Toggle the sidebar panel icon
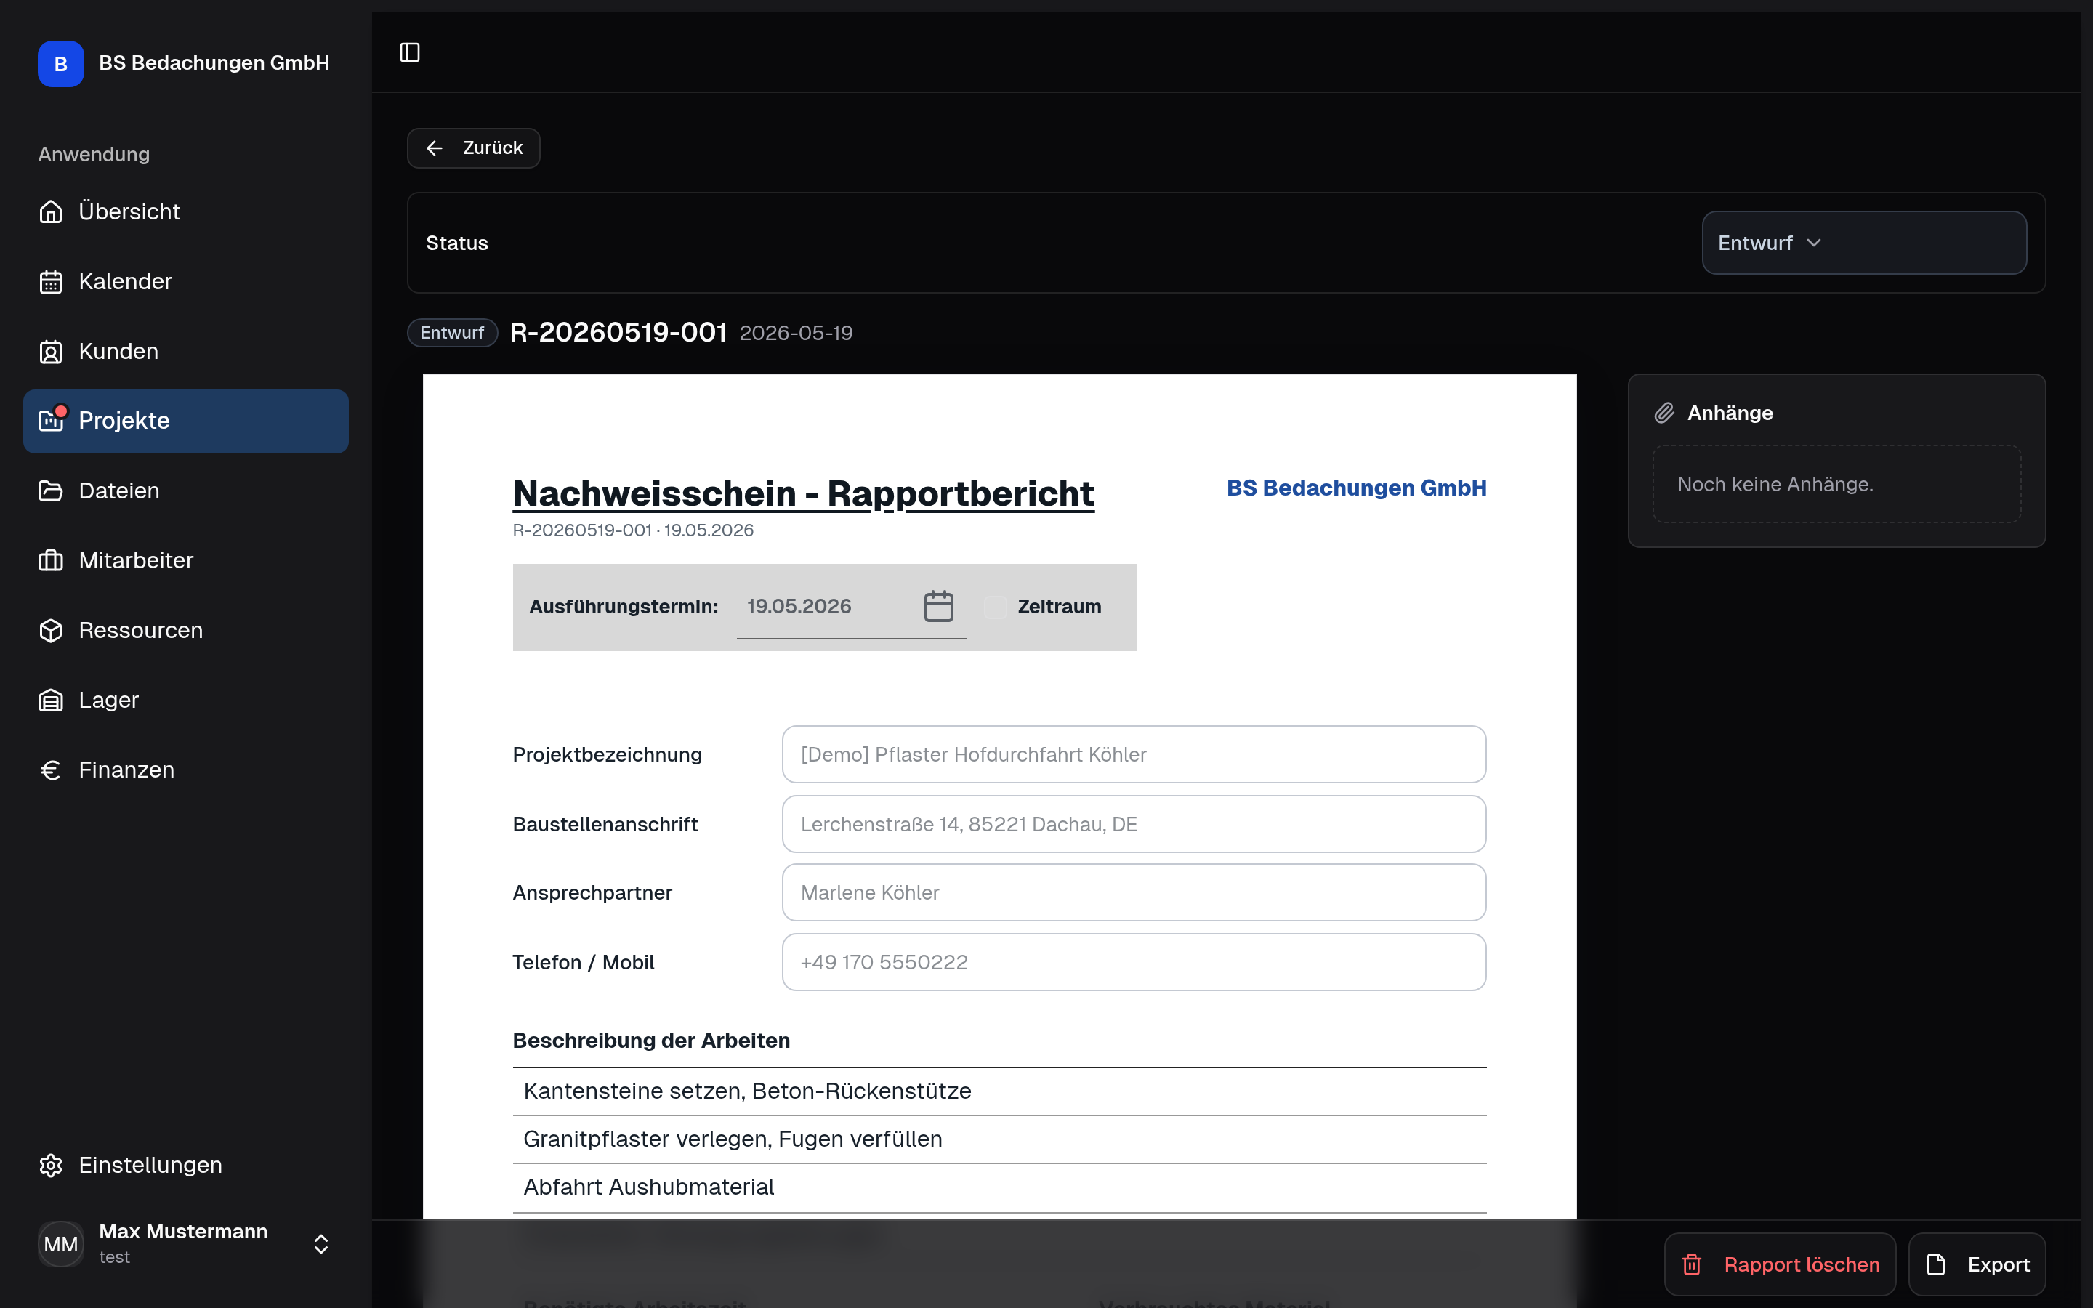The width and height of the screenshot is (2093, 1308). click(410, 53)
